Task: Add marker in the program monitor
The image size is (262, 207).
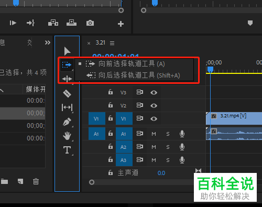Action: (250, 23)
